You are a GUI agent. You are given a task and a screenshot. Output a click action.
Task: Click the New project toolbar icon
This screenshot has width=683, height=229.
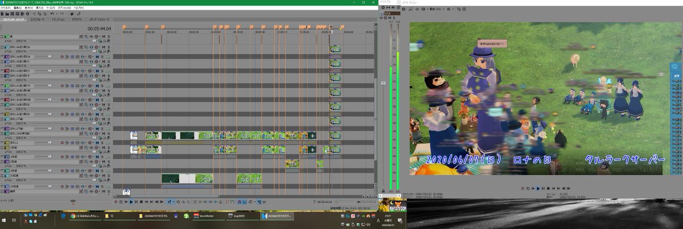(x=2, y=14)
